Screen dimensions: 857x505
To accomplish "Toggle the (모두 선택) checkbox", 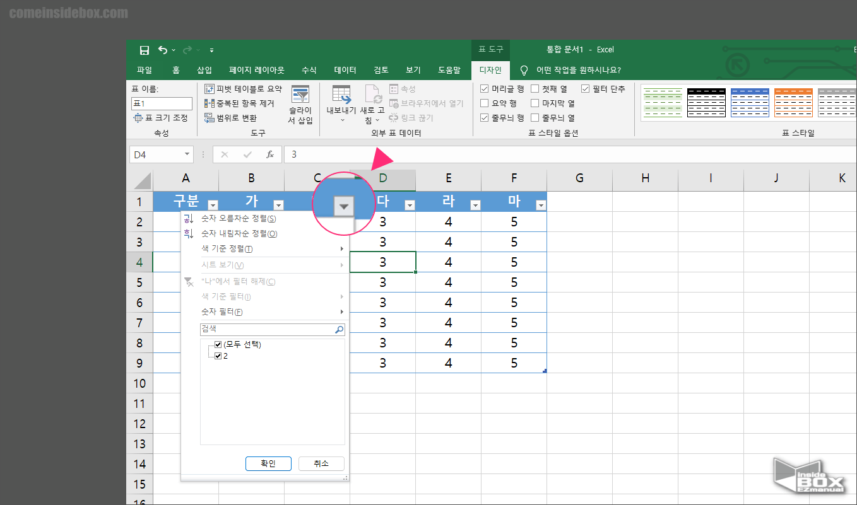I will 218,345.
